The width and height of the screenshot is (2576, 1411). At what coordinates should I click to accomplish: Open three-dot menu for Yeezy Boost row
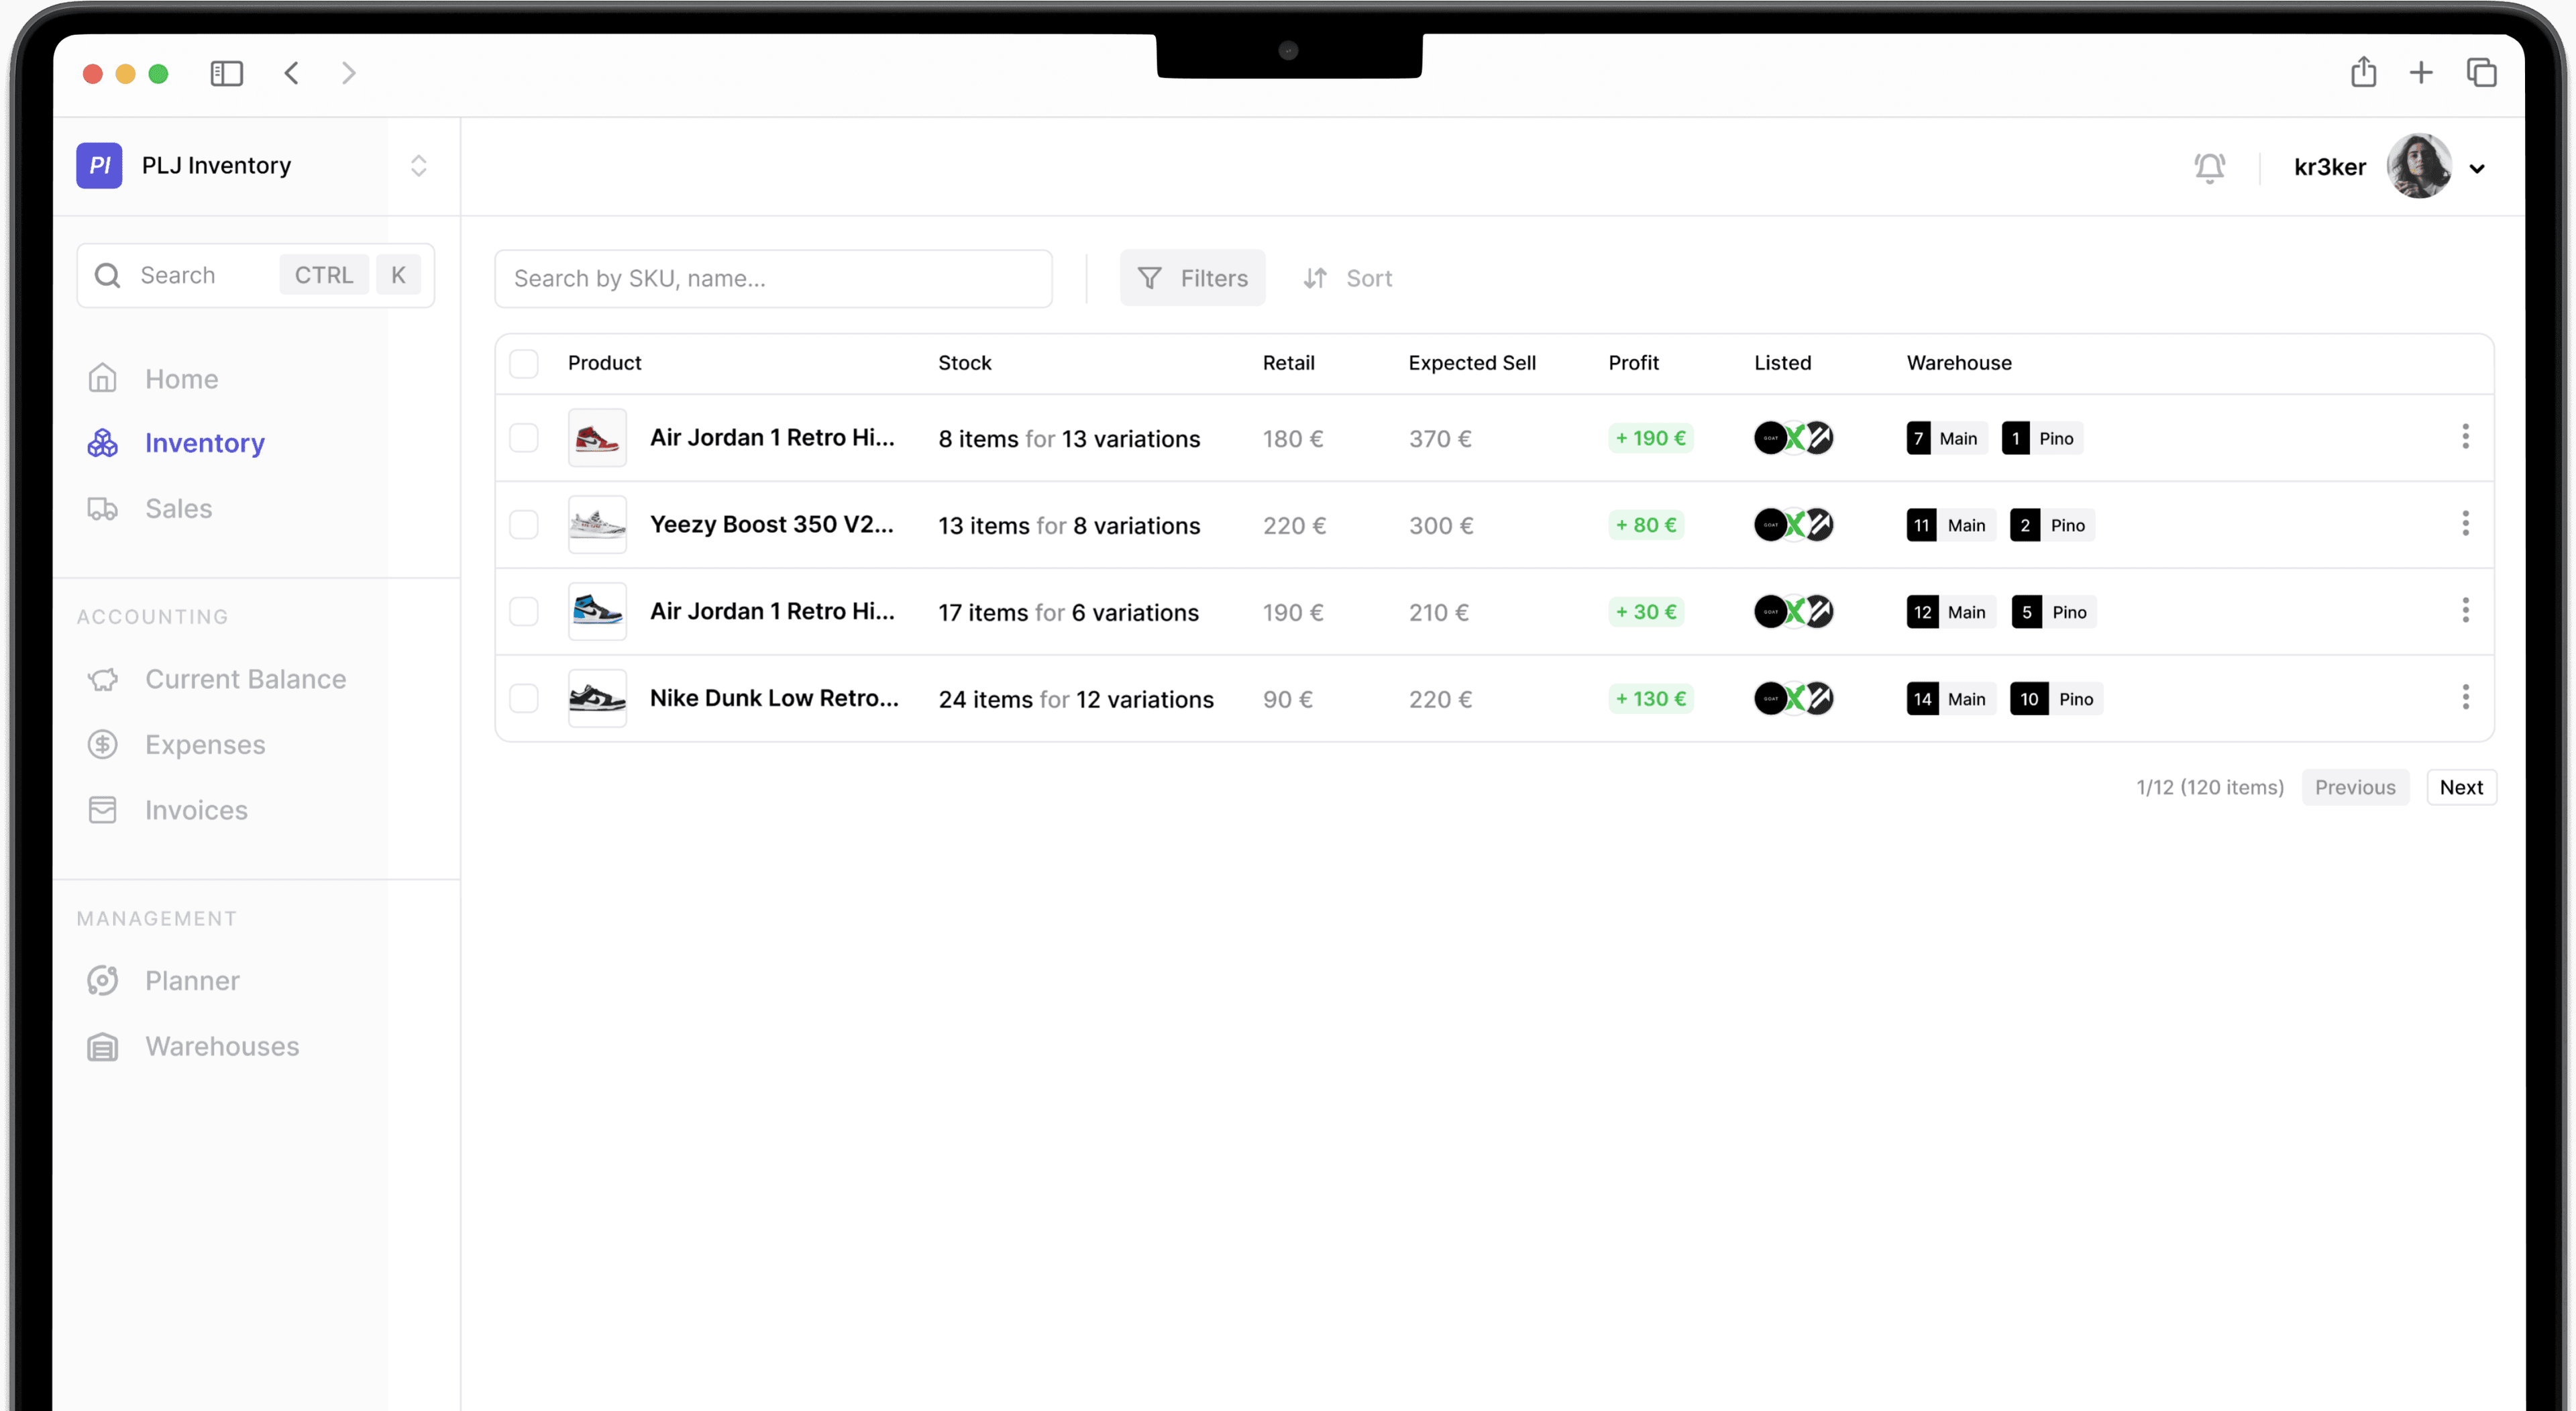point(2465,524)
